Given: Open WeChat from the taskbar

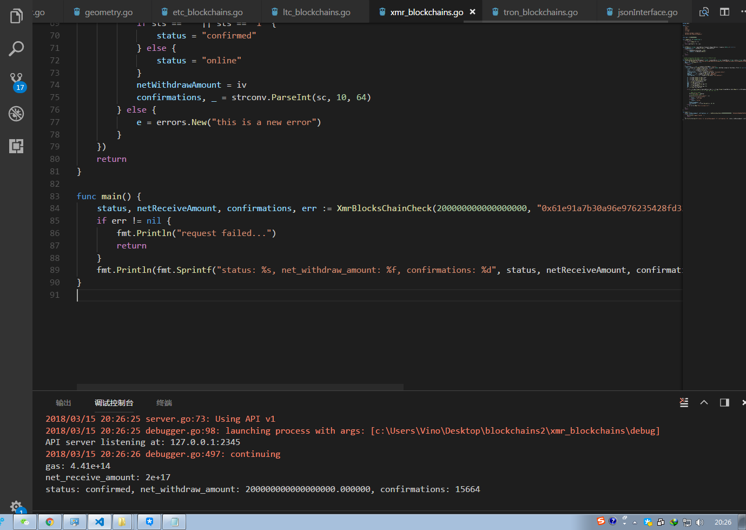Looking at the screenshot, I should tap(25, 522).
